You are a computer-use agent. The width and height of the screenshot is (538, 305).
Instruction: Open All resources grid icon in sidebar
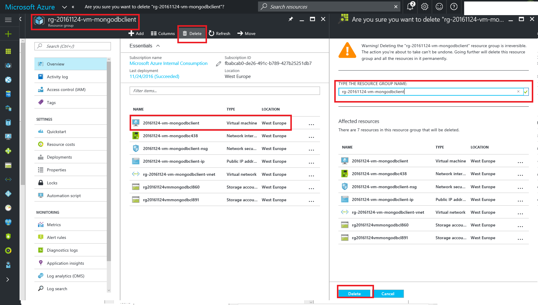click(8, 51)
